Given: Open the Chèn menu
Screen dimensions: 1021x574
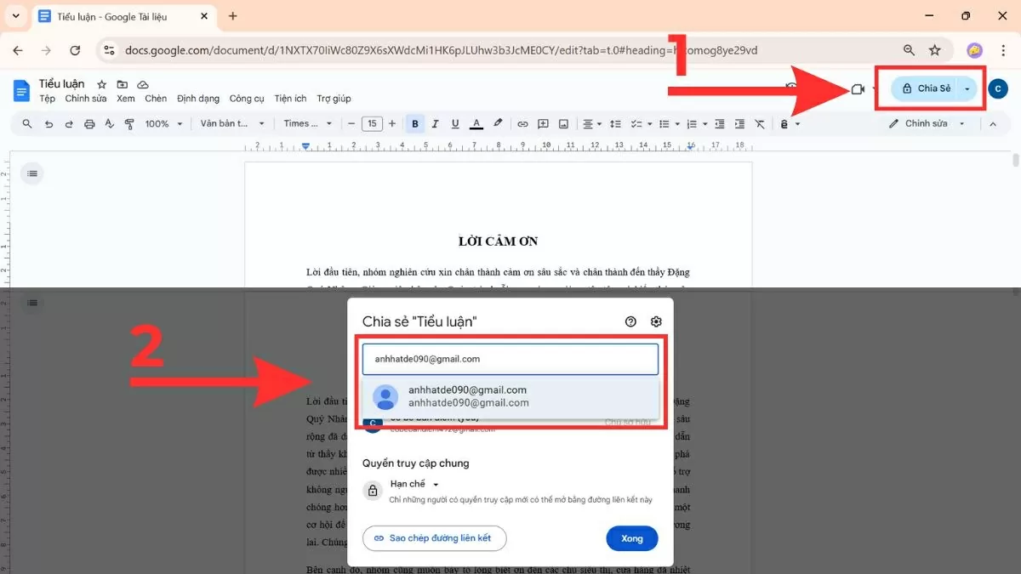Looking at the screenshot, I should click(156, 99).
